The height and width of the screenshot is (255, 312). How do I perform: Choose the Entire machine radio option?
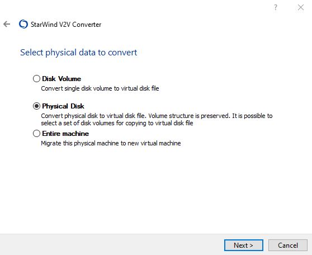click(36, 134)
